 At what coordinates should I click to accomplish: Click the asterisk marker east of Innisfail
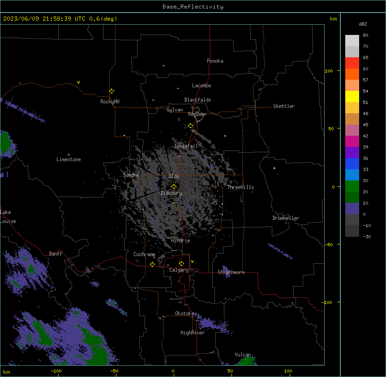225,136
